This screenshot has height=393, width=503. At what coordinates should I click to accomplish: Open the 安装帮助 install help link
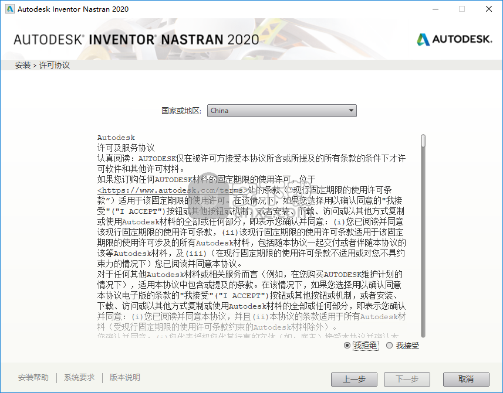pyautogui.click(x=33, y=377)
